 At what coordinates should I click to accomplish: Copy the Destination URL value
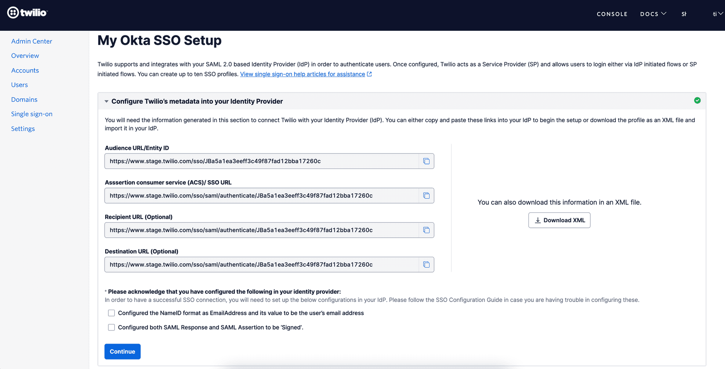[426, 264]
